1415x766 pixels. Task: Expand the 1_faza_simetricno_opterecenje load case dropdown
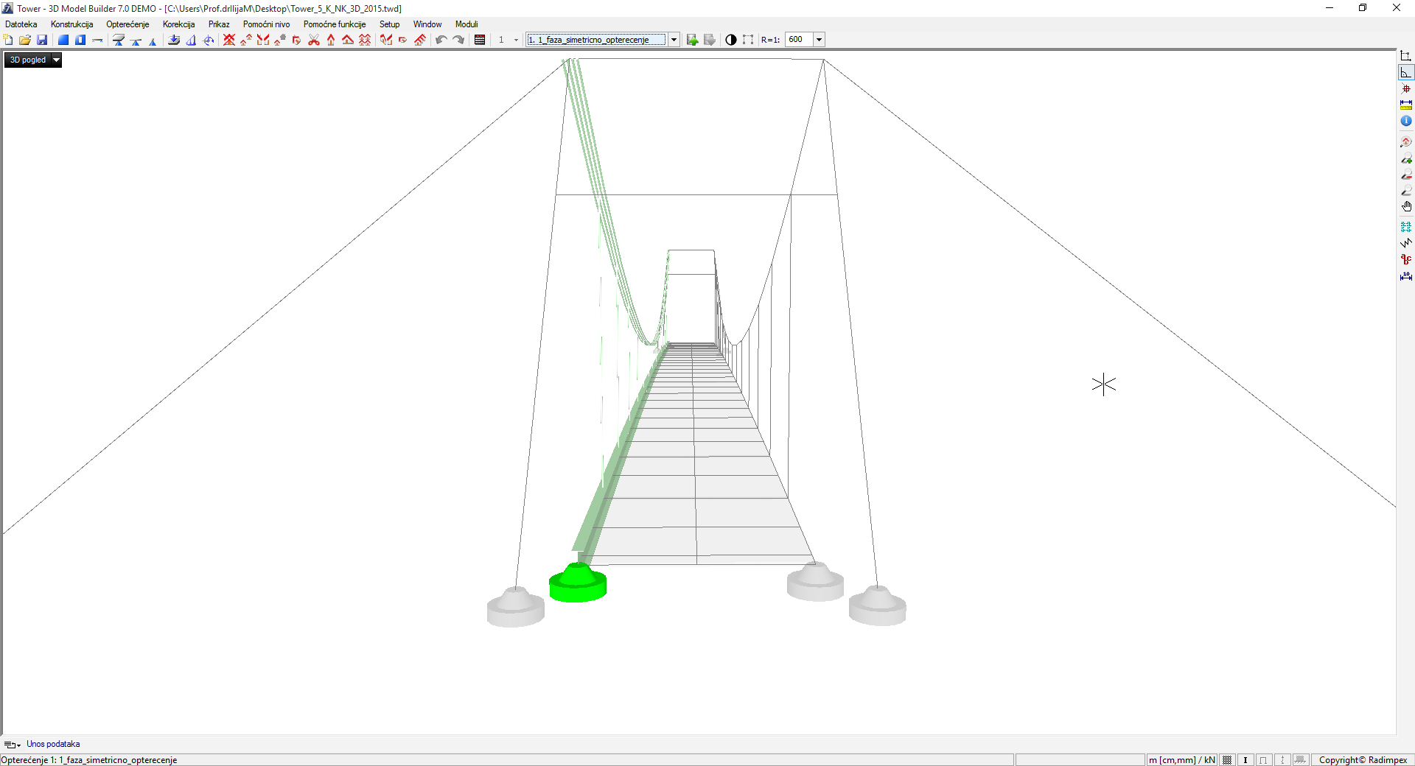pyautogui.click(x=674, y=40)
